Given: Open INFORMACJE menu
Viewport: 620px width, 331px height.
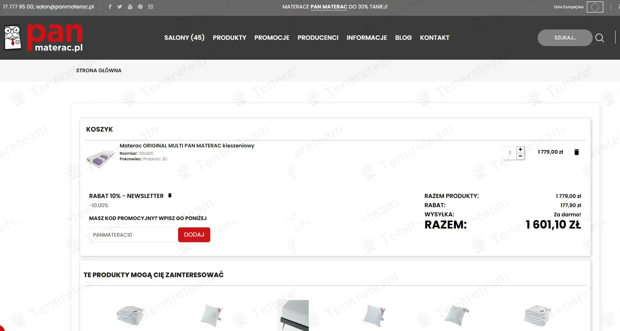Looking at the screenshot, I should [x=367, y=38].
